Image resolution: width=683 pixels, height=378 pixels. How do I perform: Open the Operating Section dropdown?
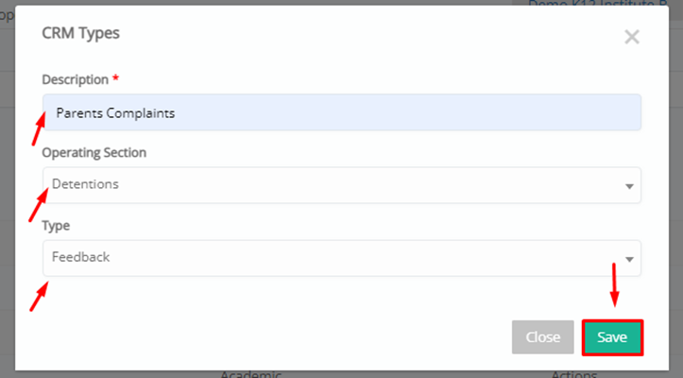coord(342,185)
